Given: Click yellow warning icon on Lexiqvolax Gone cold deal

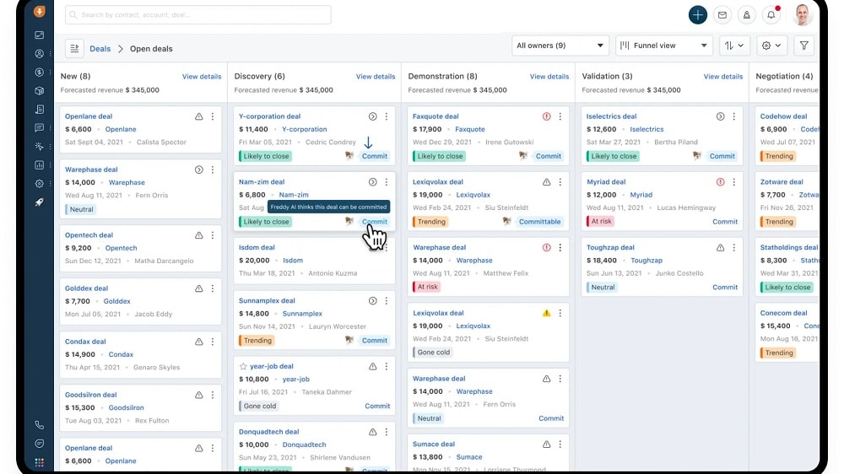Looking at the screenshot, I should (x=546, y=313).
